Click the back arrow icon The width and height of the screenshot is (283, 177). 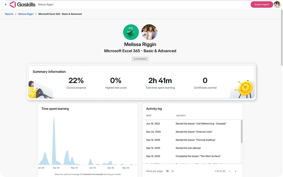(x=6, y=4)
